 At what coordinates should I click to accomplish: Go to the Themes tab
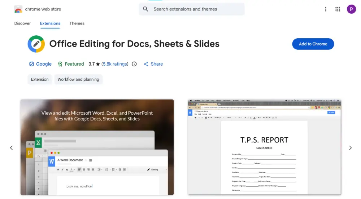[x=77, y=23]
